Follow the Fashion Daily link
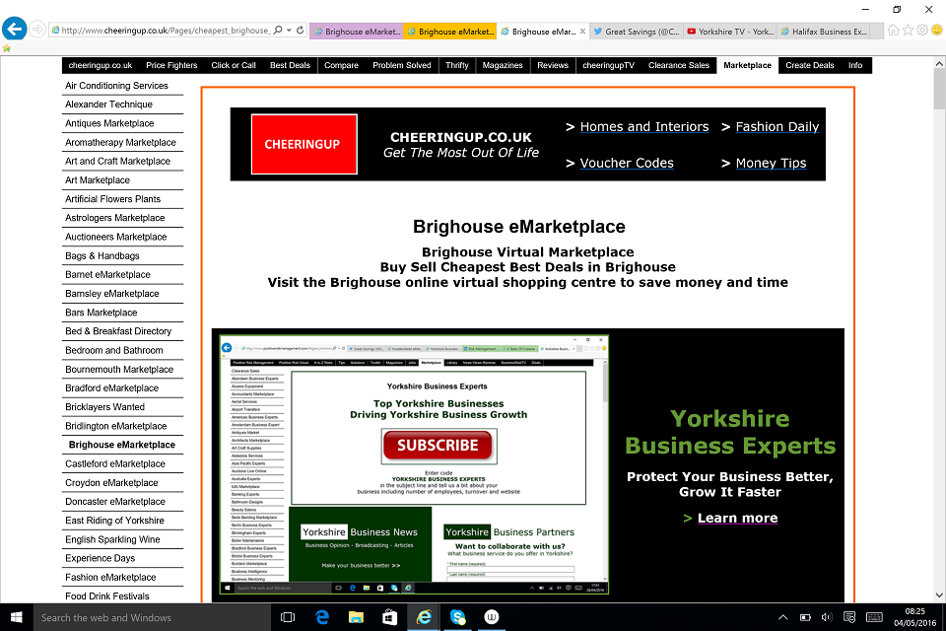 [x=777, y=127]
